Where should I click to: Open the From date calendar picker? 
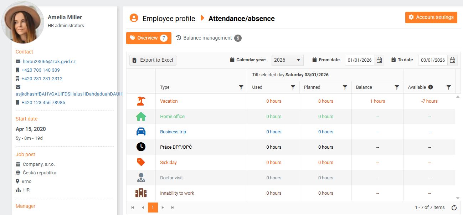[x=379, y=60]
